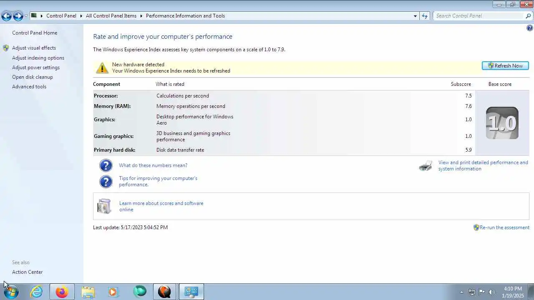Open 'Learn more about scores and software online'
The width and height of the screenshot is (534, 300).
click(161, 206)
